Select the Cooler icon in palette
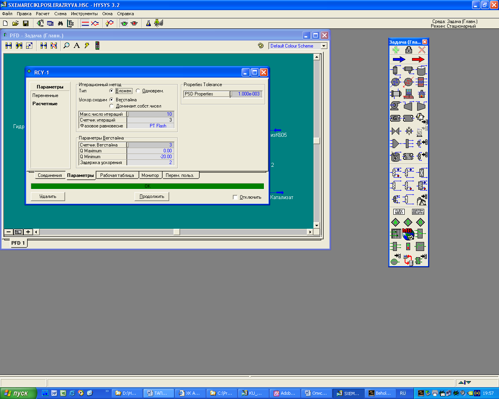This screenshot has width=499, height=399. [x=396, y=82]
